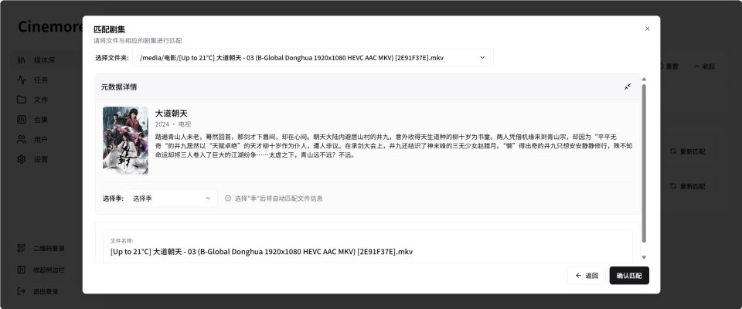The height and width of the screenshot is (309, 742).
Task: Open the 选择文件夹 path dropdown
Action: point(313,58)
